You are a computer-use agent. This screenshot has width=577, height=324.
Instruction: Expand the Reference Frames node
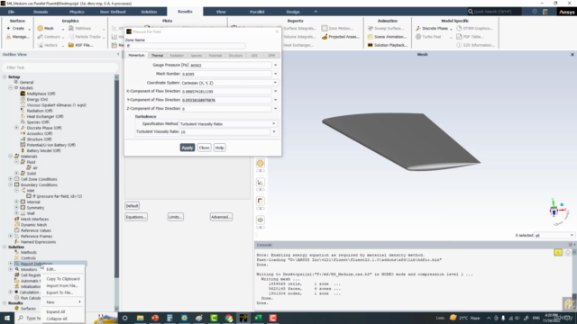[x=10, y=236]
